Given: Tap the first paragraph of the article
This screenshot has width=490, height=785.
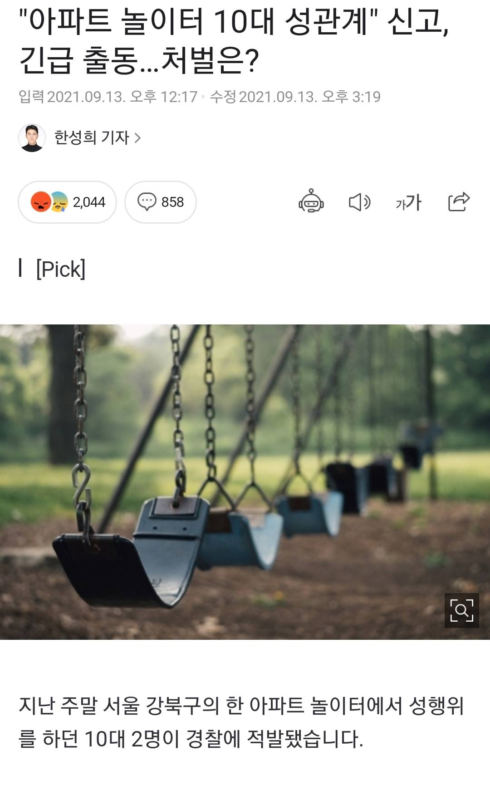Looking at the screenshot, I should tap(241, 722).
